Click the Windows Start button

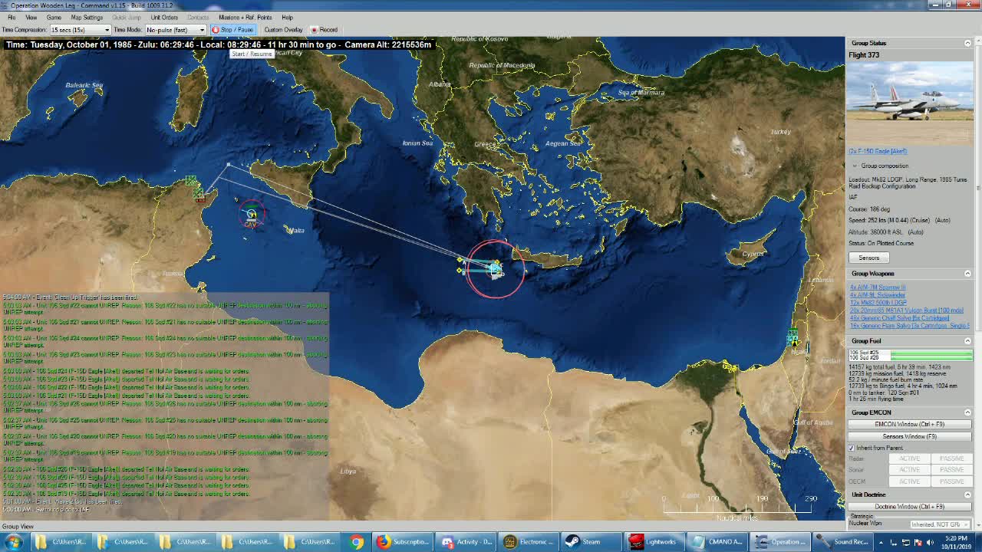(x=14, y=542)
